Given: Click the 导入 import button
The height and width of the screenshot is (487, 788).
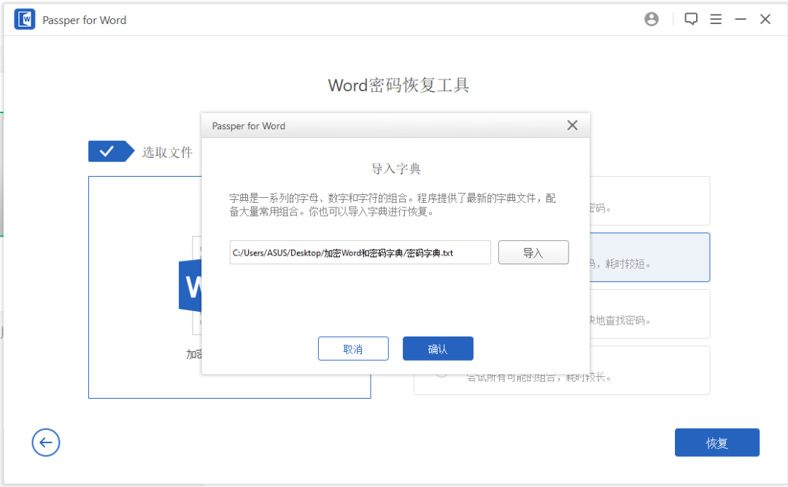Looking at the screenshot, I should (533, 252).
